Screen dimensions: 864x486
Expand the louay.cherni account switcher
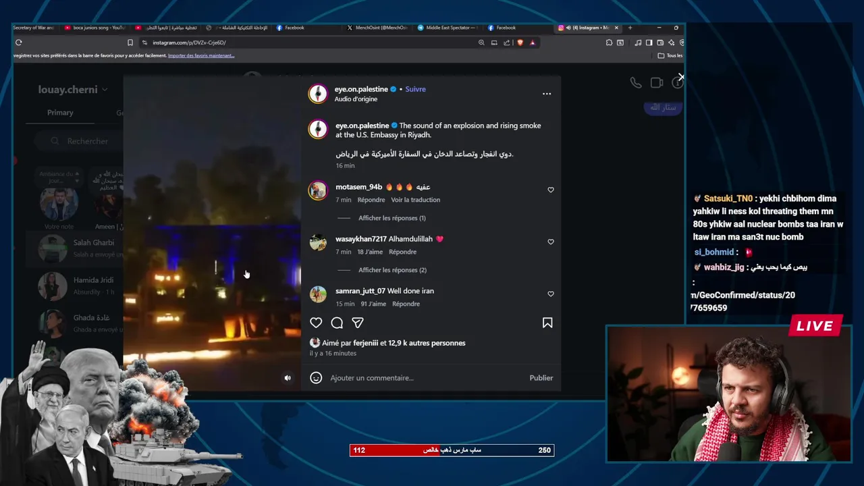pos(73,89)
